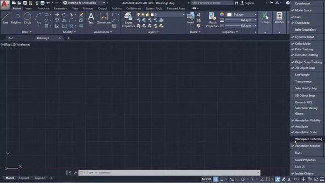Select the Polyline tool
Image resolution: width=325 pixels, height=183 pixels.
[16, 18]
